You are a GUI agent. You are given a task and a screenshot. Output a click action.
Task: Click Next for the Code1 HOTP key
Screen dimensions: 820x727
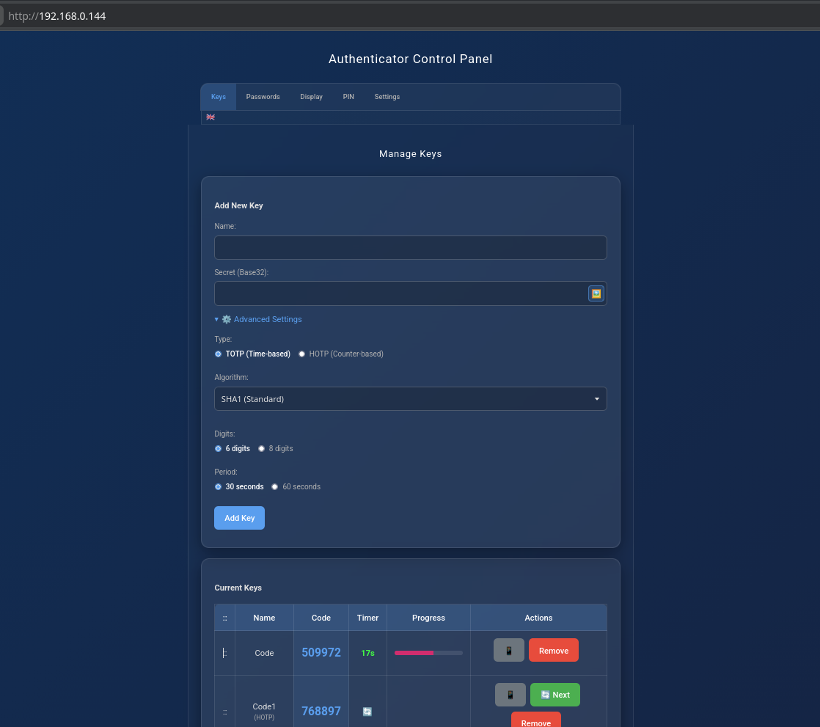coord(555,695)
